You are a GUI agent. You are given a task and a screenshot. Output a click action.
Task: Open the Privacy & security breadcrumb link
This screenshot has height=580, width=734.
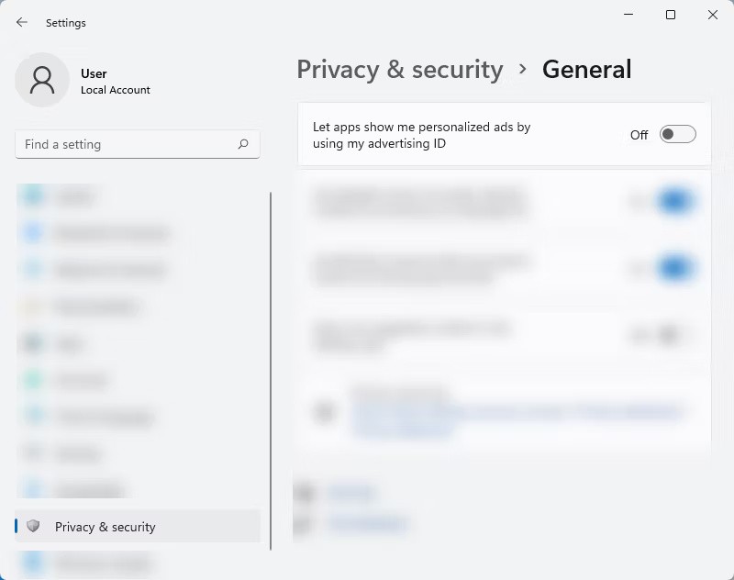[400, 69]
